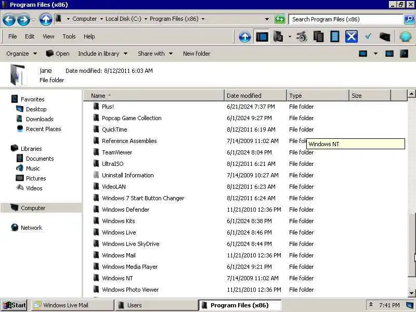The image size is (416, 312).
Task: Select the Music library
Action: [33, 168]
